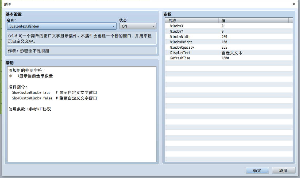
Task: Click the value 0 of WindowY
Action: pos(222,31)
